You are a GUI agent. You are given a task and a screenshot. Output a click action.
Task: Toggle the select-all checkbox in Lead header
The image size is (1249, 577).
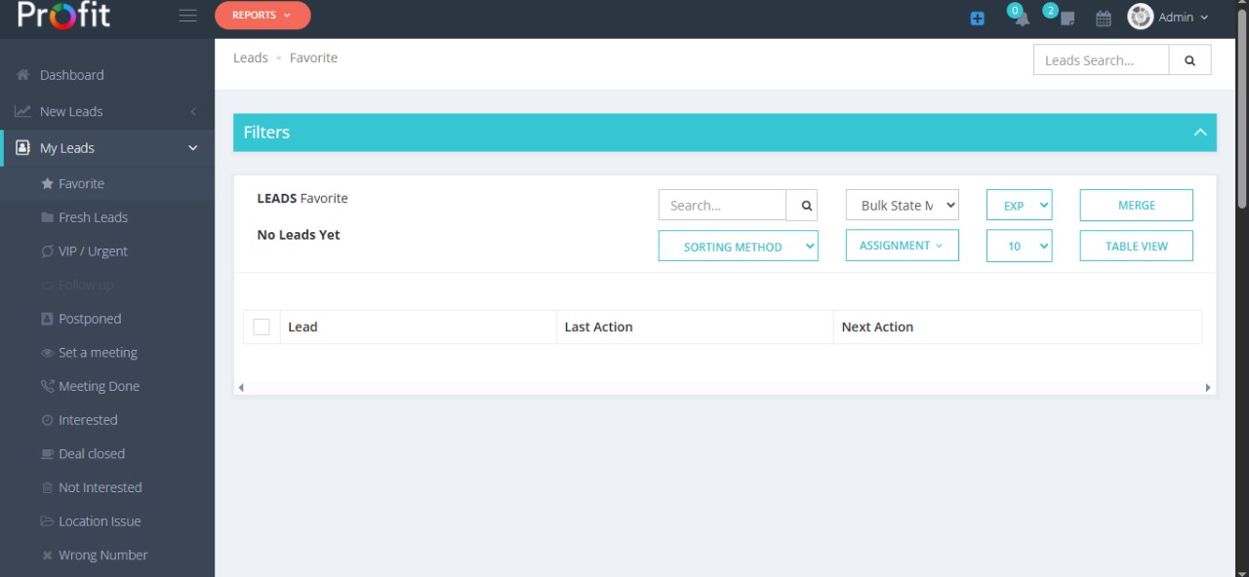click(x=262, y=327)
